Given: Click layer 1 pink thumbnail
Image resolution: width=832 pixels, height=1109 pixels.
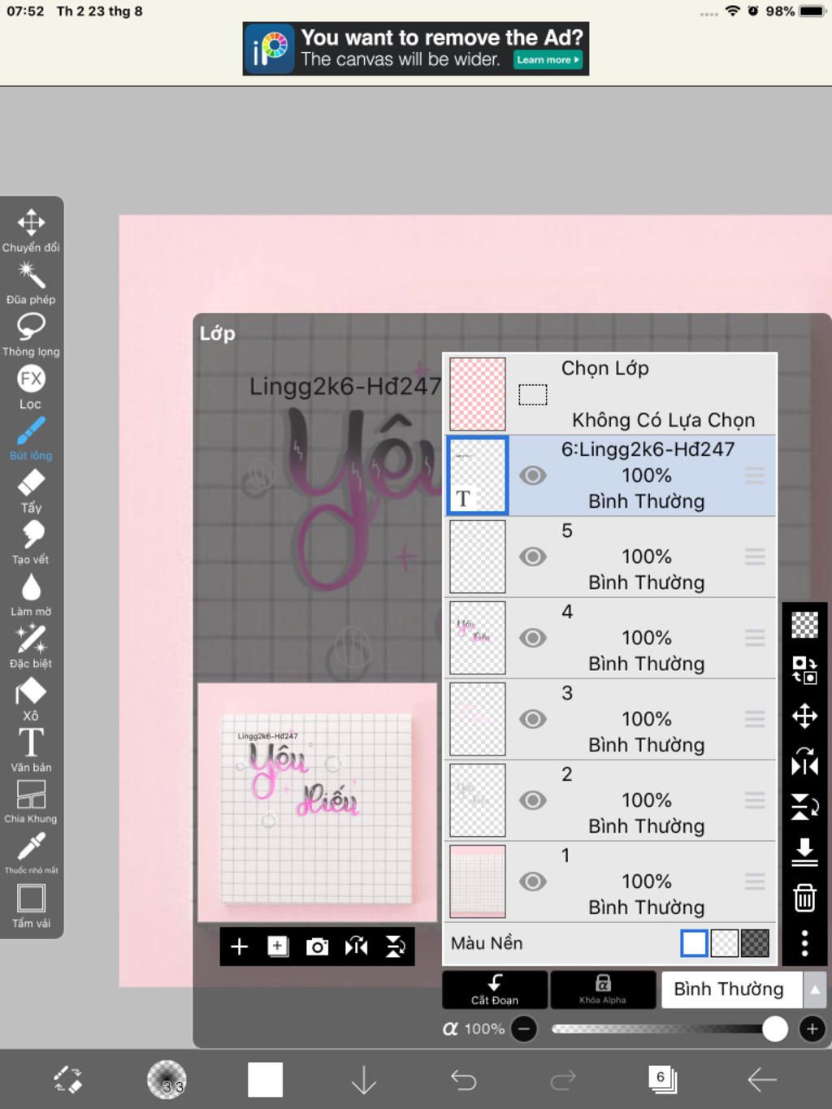Looking at the screenshot, I should (x=478, y=882).
